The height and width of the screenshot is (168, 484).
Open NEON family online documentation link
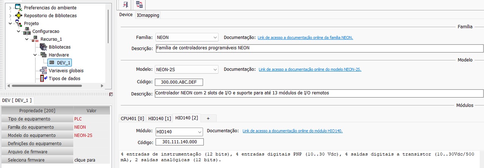pos(306,38)
